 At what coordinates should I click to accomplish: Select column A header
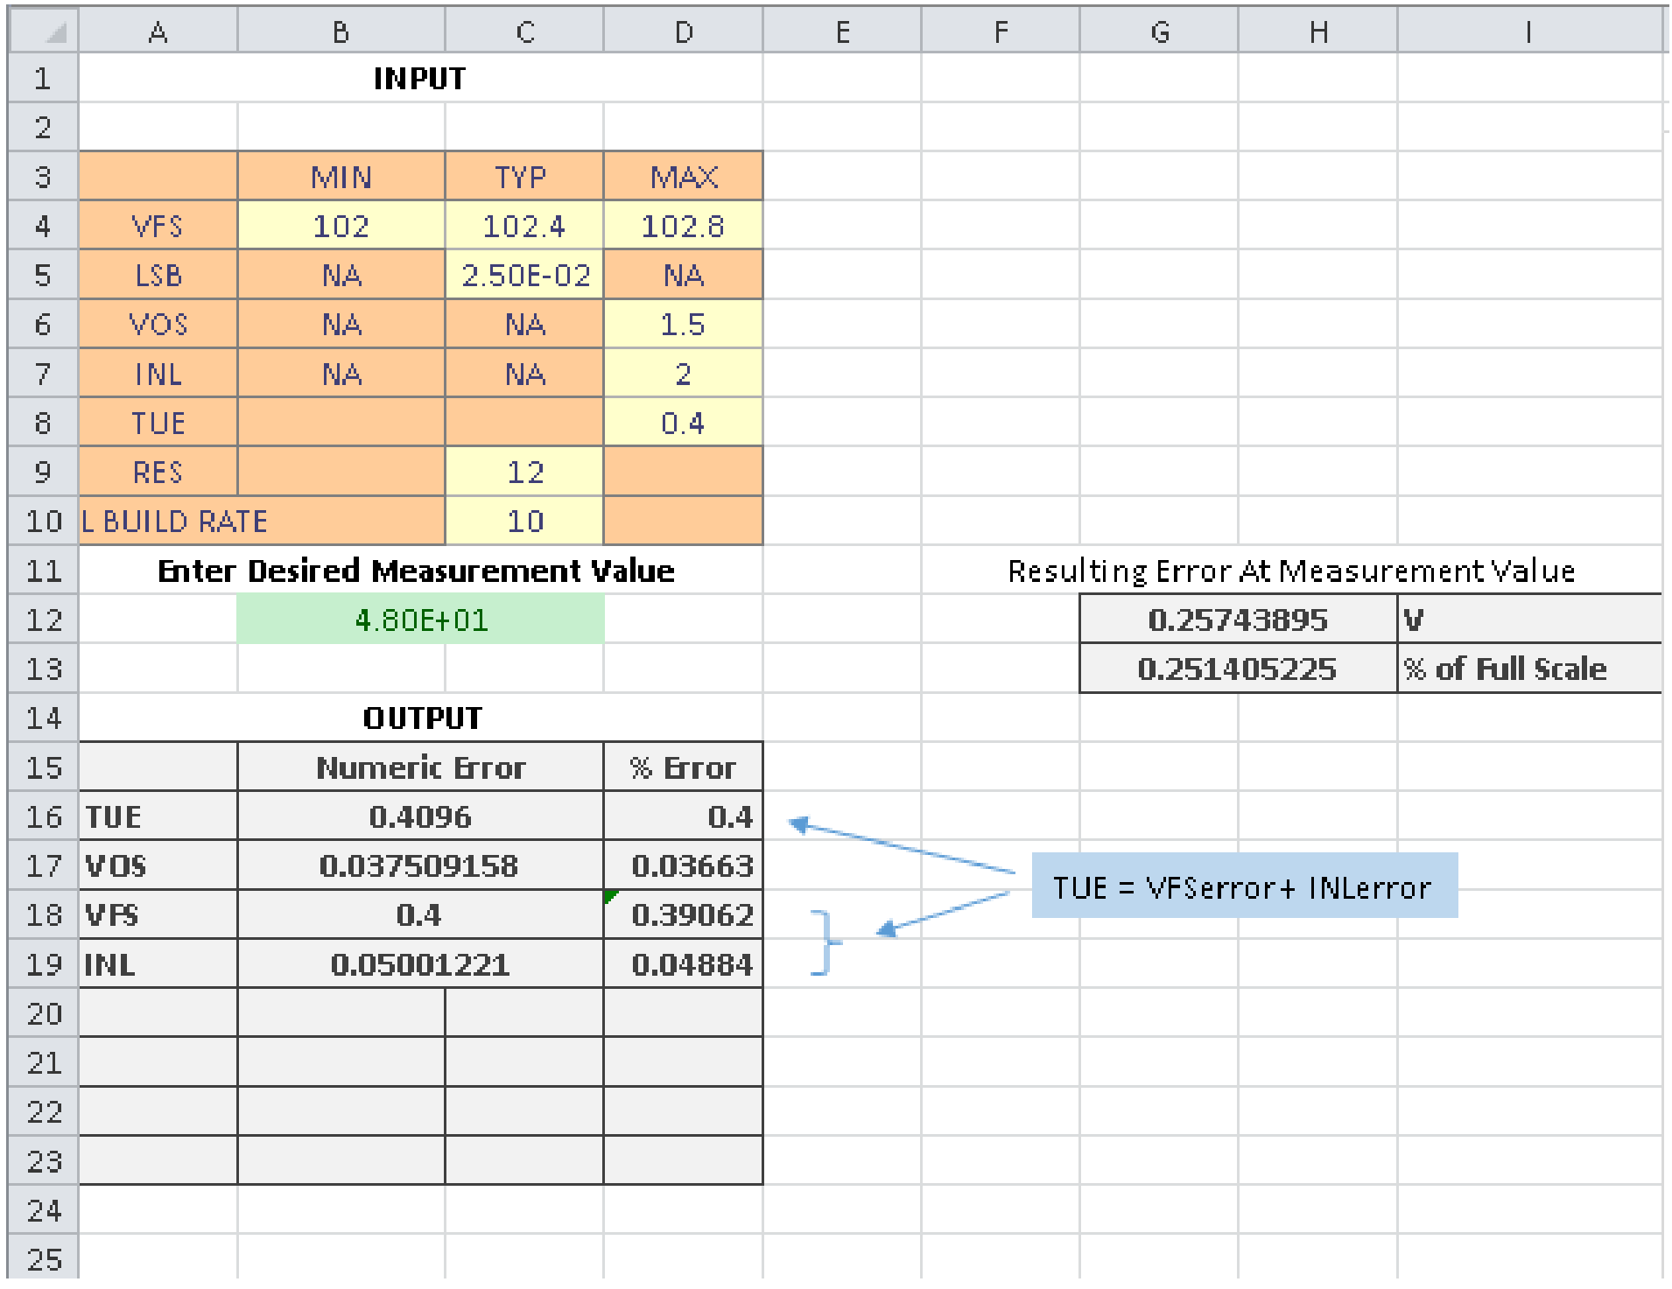pos(158,32)
